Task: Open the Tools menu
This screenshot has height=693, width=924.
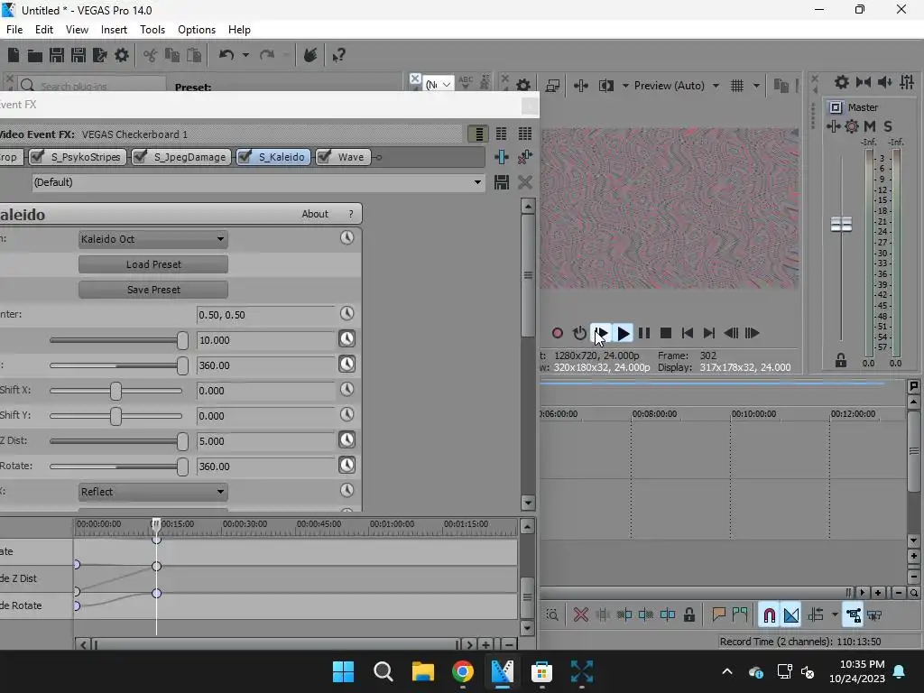Action: (152, 30)
